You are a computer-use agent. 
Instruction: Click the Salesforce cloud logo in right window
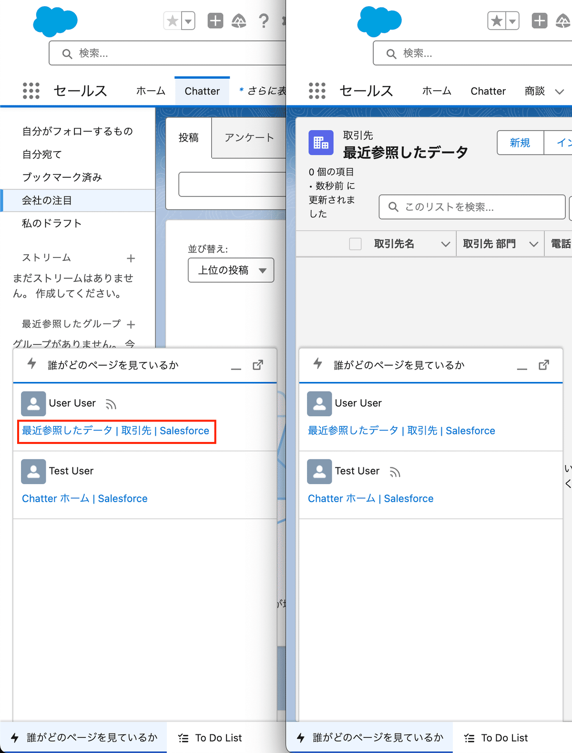pyautogui.click(x=379, y=21)
